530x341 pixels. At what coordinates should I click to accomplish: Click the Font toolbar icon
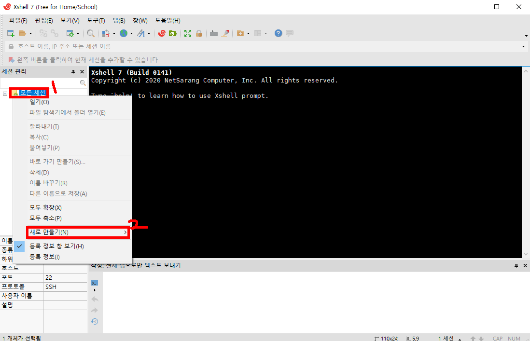point(141,33)
